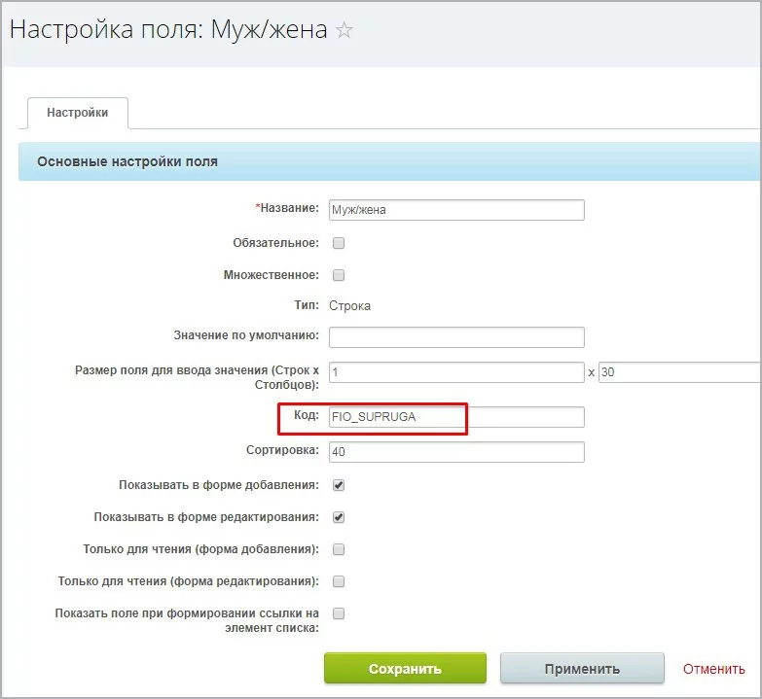Toggle the Множественное checkbox
762x699 pixels.
tap(339, 275)
